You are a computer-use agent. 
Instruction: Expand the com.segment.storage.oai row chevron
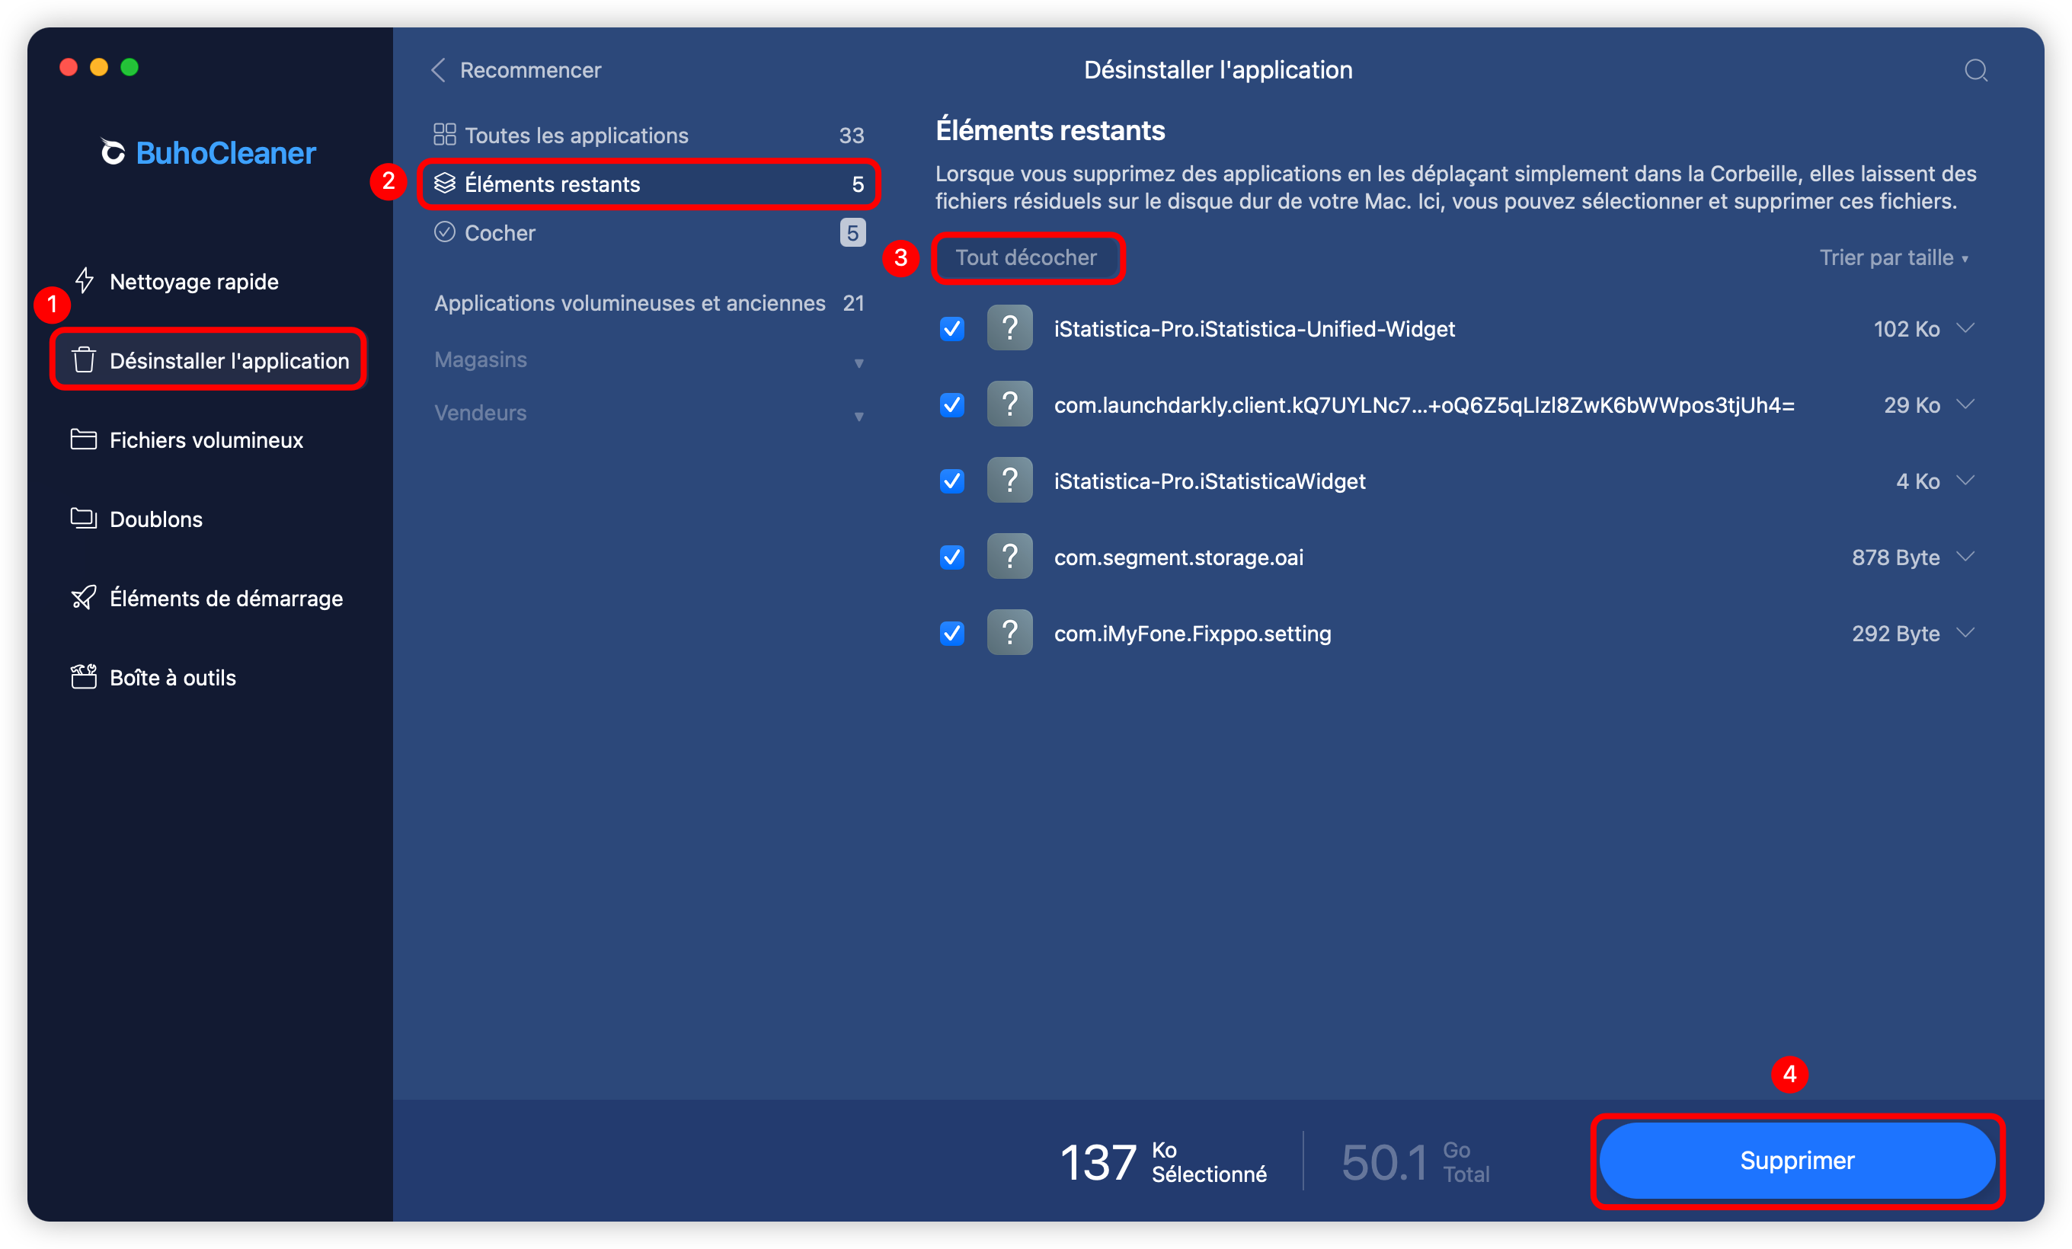1965,557
